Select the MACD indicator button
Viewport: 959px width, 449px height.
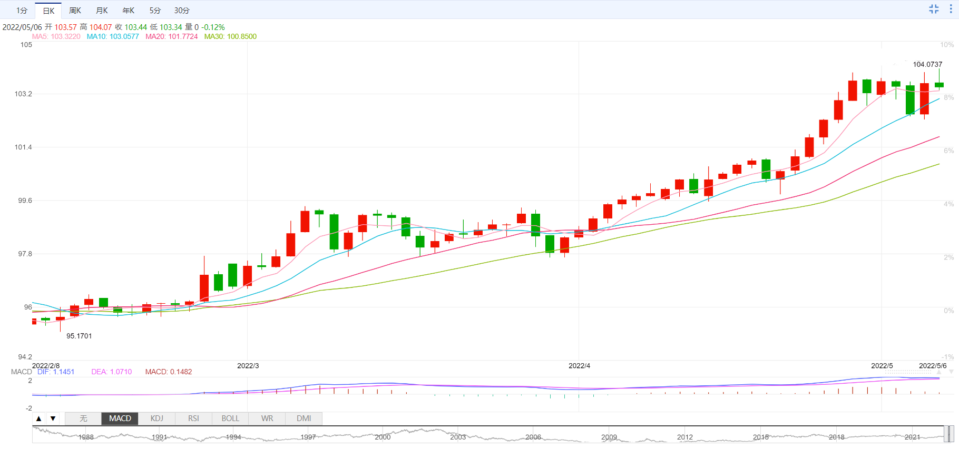[x=120, y=418]
